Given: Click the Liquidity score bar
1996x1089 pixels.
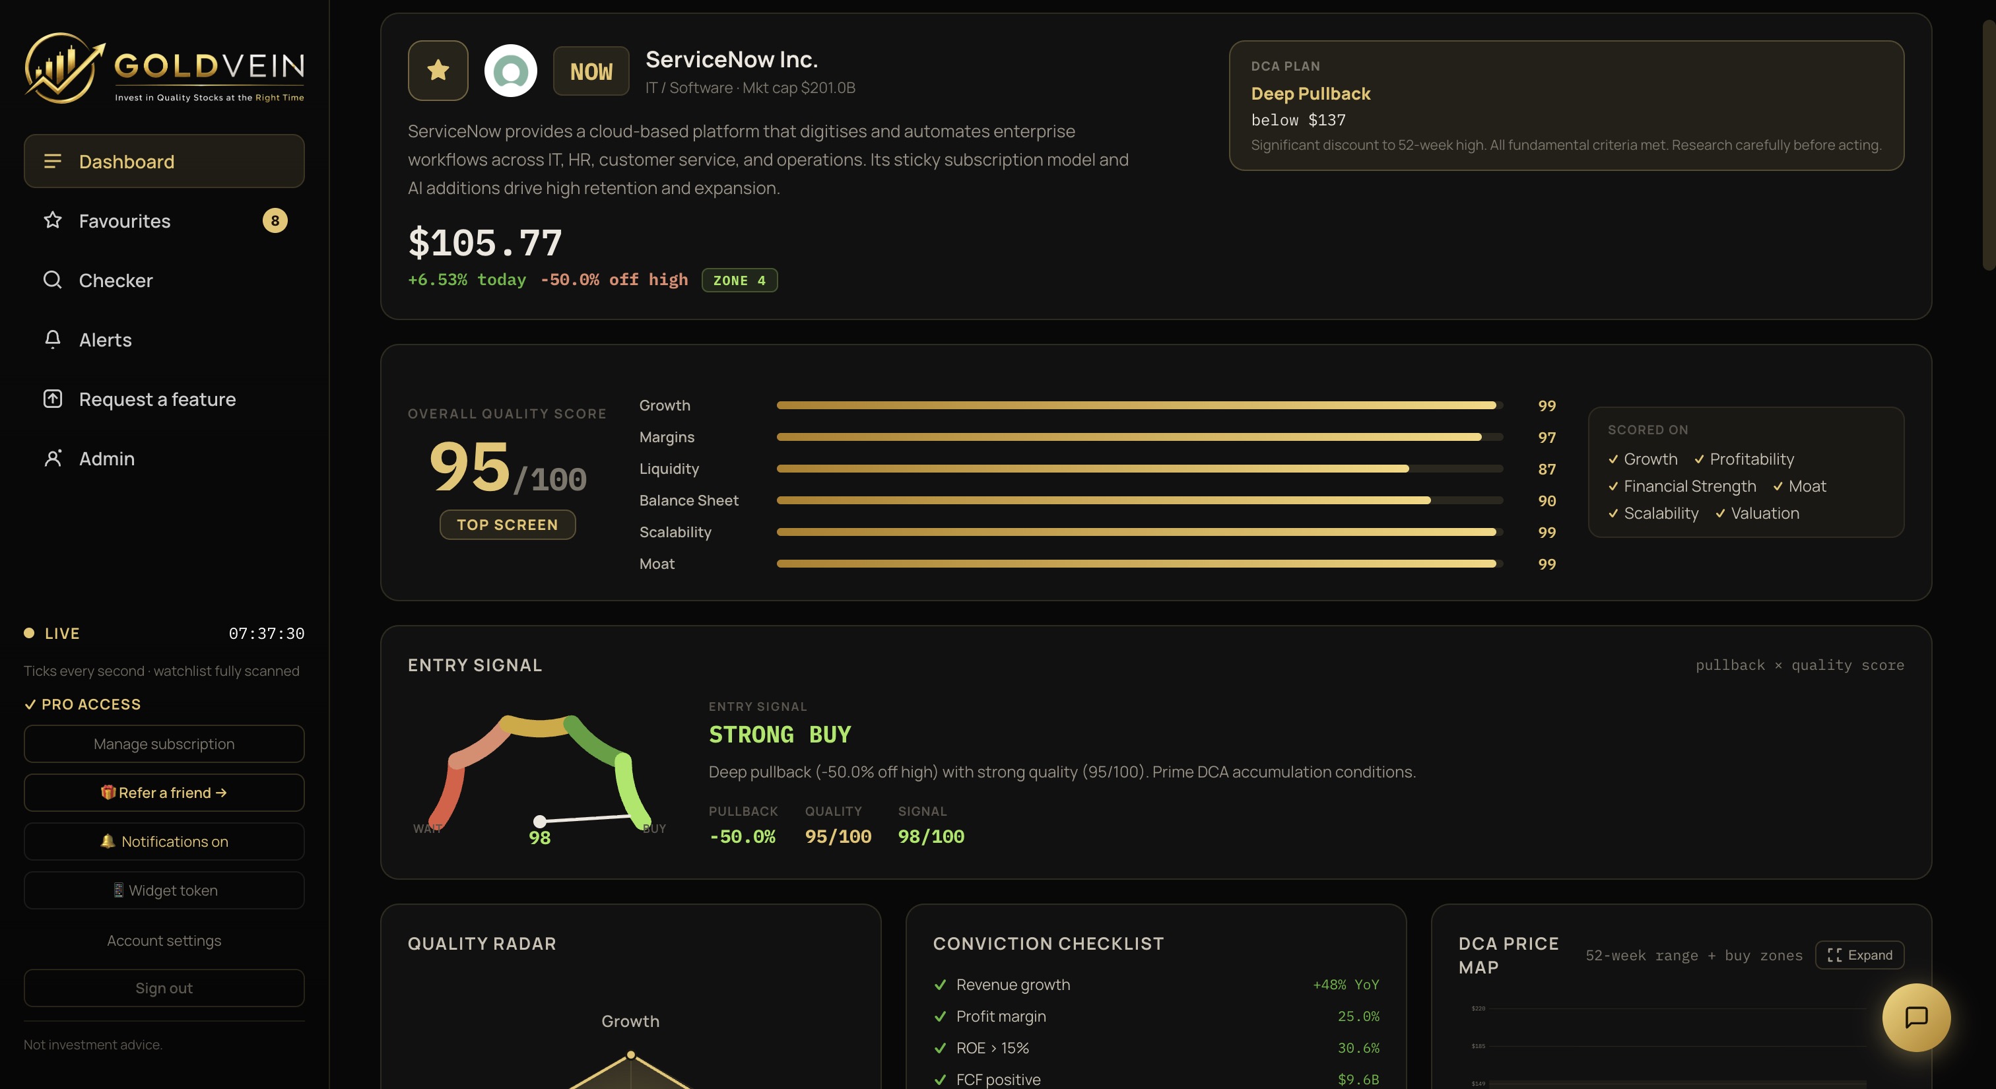Looking at the screenshot, I should (x=1140, y=469).
